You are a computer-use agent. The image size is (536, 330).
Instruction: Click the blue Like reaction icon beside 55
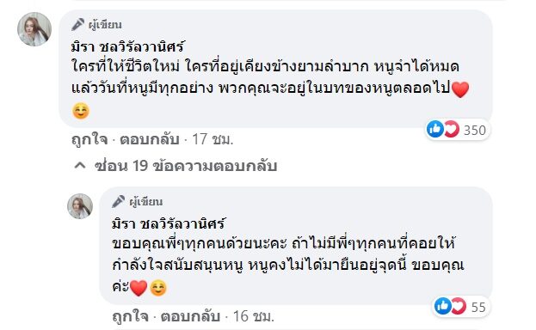click(443, 306)
